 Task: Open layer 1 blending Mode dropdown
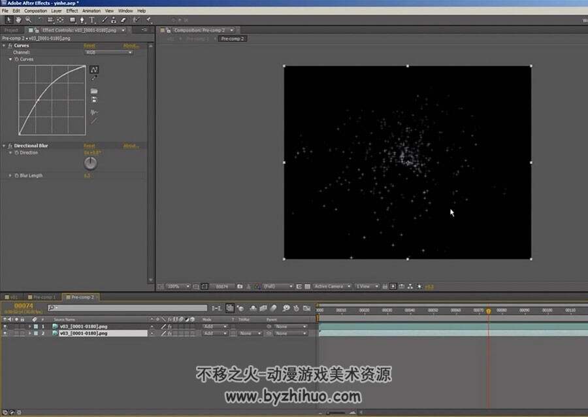(x=215, y=327)
